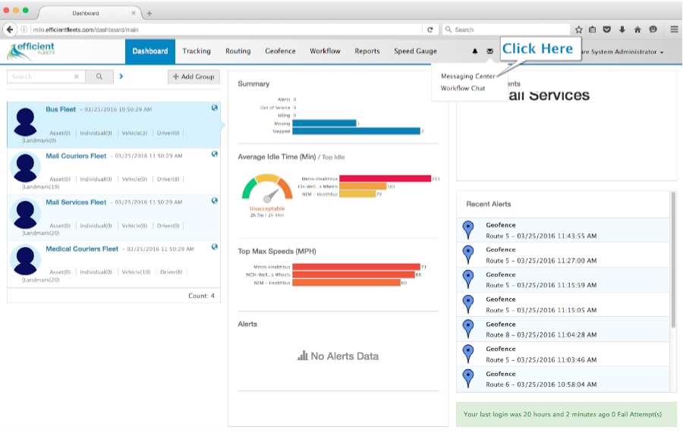Click Recent Alerts scrollbar
The image size is (683, 433).
coord(673,260)
